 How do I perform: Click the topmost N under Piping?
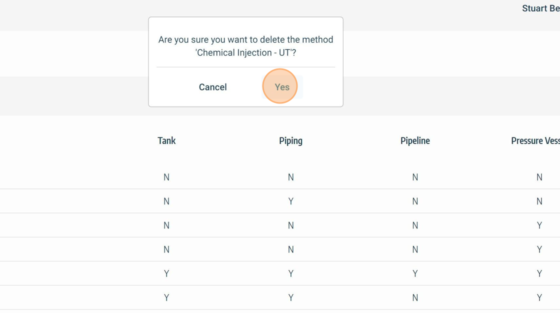point(290,177)
